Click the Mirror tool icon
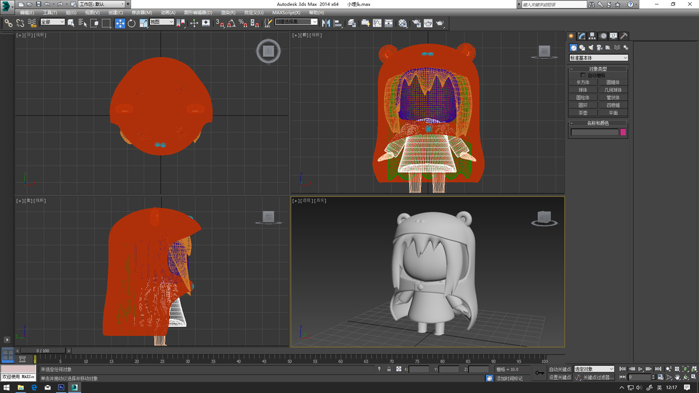699x393 pixels. point(326,23)
